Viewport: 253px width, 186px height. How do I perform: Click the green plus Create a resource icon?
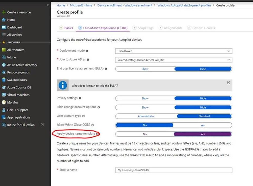pos(4,12)
